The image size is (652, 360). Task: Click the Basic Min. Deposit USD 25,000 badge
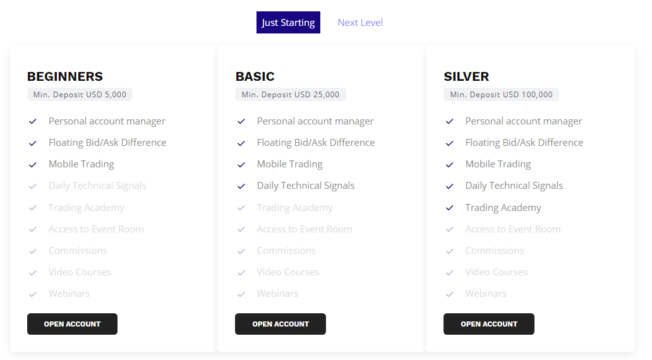tap(291, 95)
